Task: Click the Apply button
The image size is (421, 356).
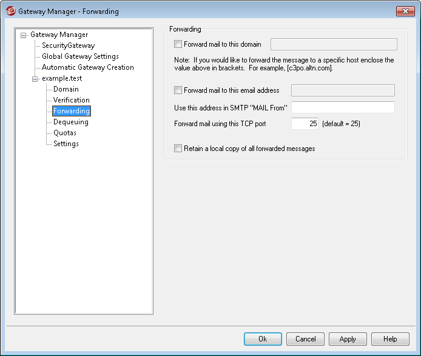Action: tap(348, 339)
